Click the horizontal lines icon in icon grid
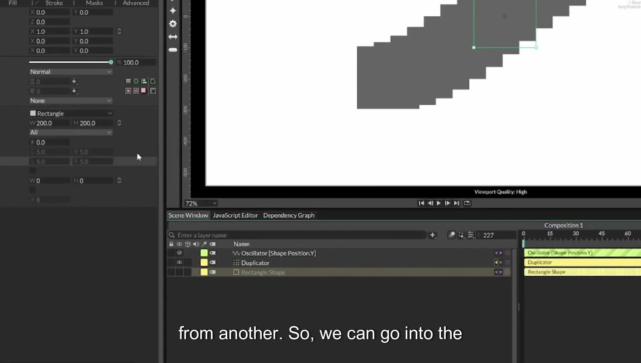Image resolution: width=641 pixels, height=363 pixels. [x=128, y=81]
